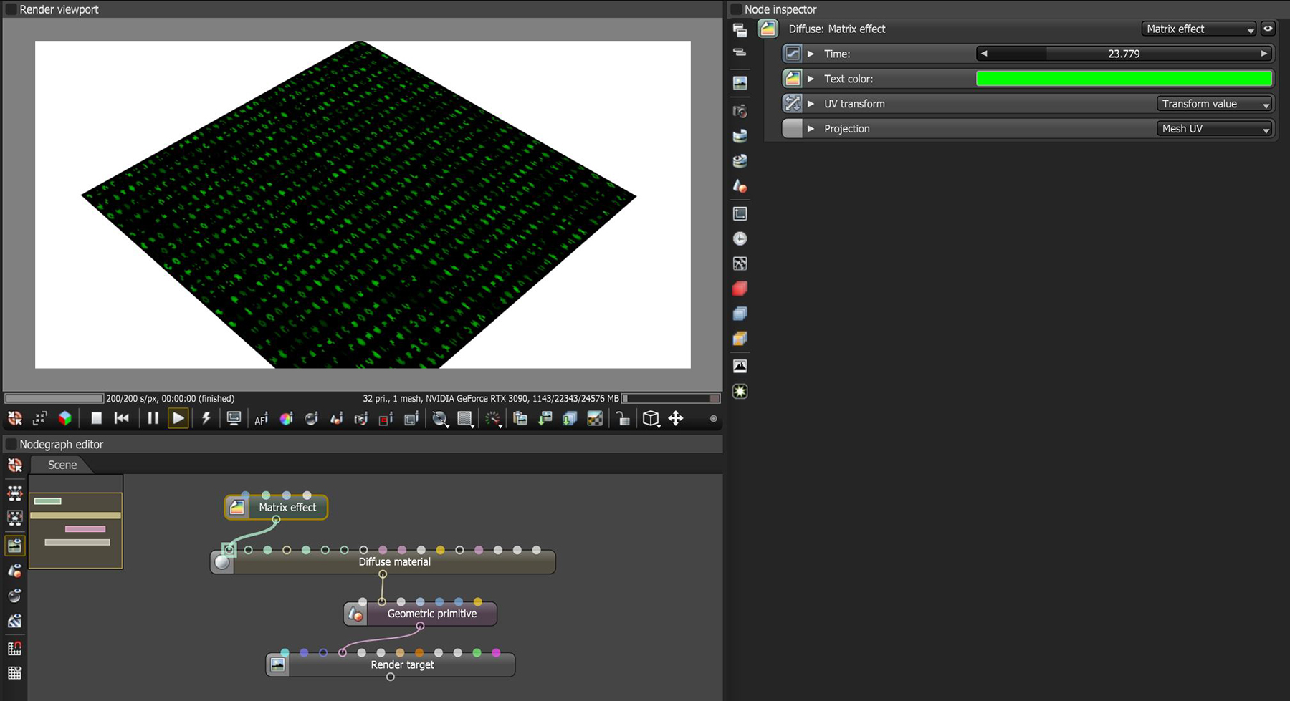Click the save render image icon

pos(545,419)
